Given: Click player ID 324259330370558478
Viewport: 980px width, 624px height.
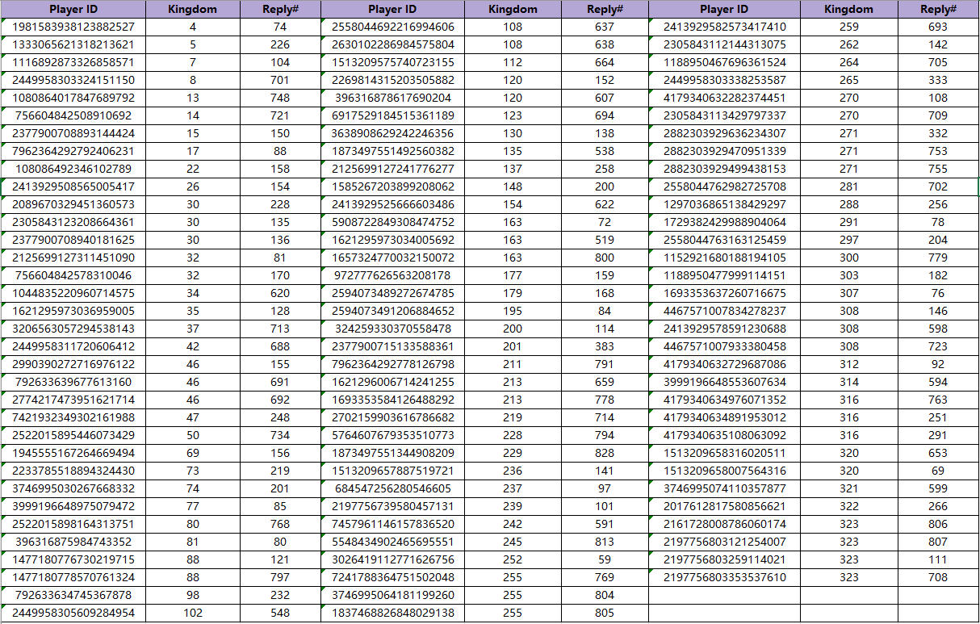Looking at the screenshot, I should click(x=392, y=329).
